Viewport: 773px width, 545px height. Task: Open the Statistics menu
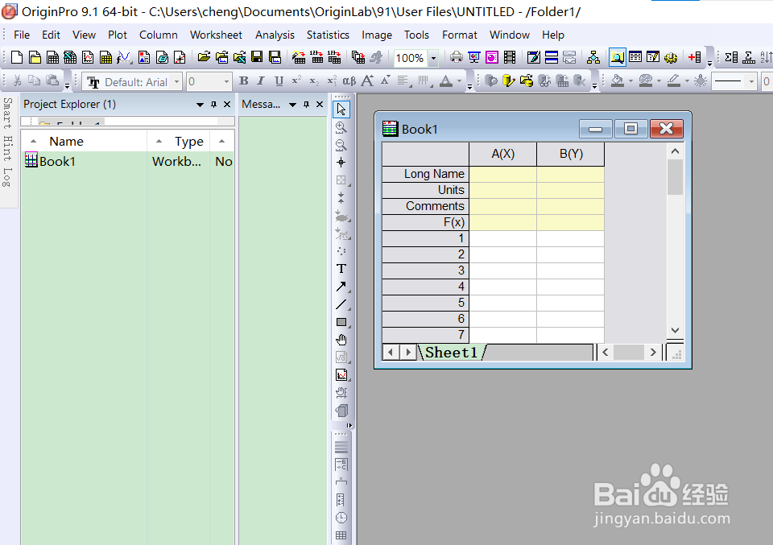(328, 35)
